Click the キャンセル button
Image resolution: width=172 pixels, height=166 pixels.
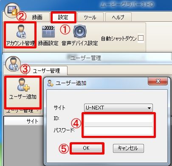[128, 148]
